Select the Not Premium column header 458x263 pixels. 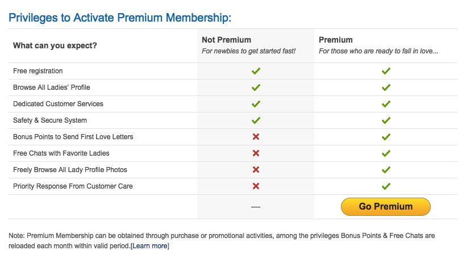tap(226, 40)
